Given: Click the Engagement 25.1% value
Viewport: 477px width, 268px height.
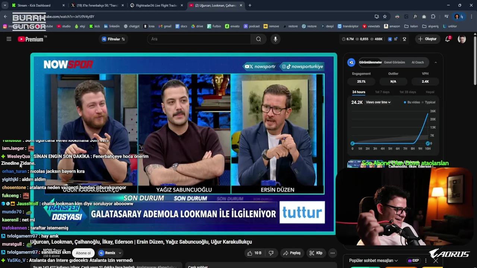Looking at the screenshot, I should click(361, 82).
